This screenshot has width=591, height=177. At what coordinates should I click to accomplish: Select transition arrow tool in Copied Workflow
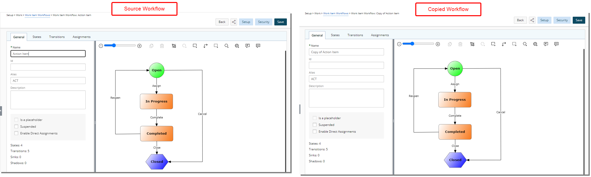coord(504,44)
